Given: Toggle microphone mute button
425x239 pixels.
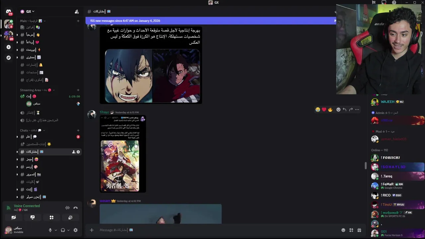Looking at the screenshot, I should point(50,230).
